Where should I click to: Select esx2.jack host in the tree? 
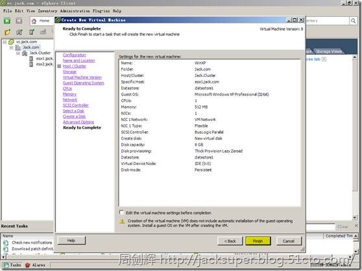click(44, 64)
